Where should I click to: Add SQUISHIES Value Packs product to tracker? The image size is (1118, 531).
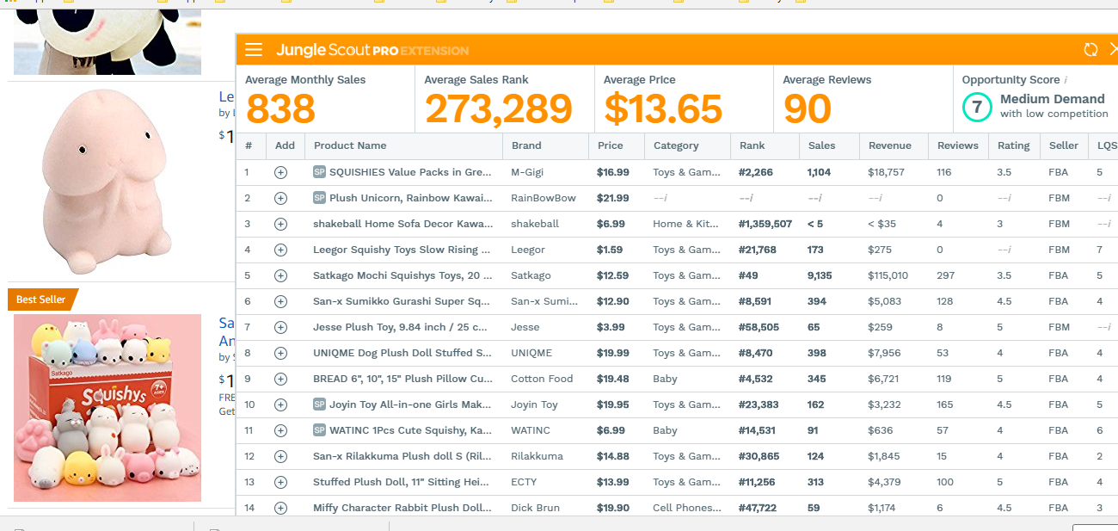[x=280, y=172]
